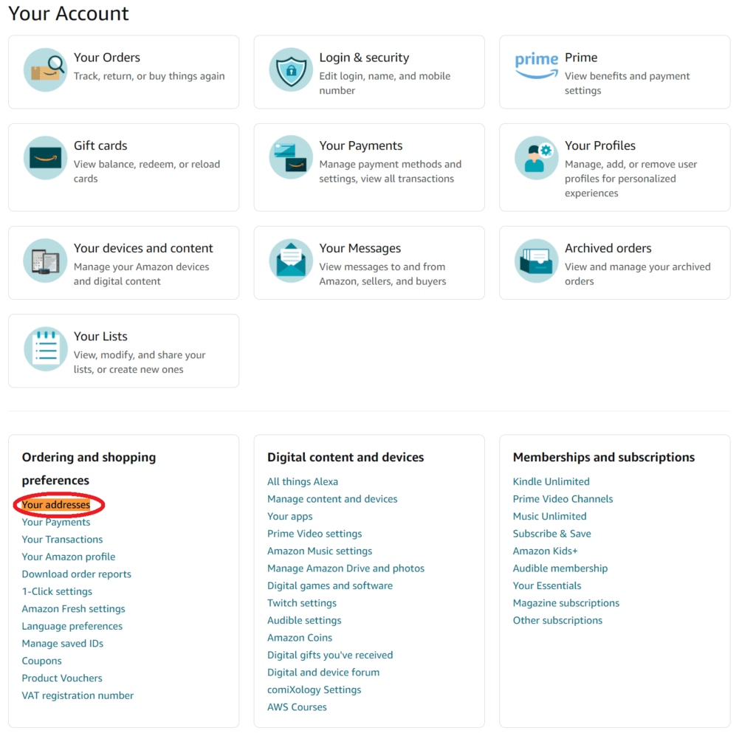The image size is (756, 736).
Task: Open the Your apps link
Action: [289, 516]
